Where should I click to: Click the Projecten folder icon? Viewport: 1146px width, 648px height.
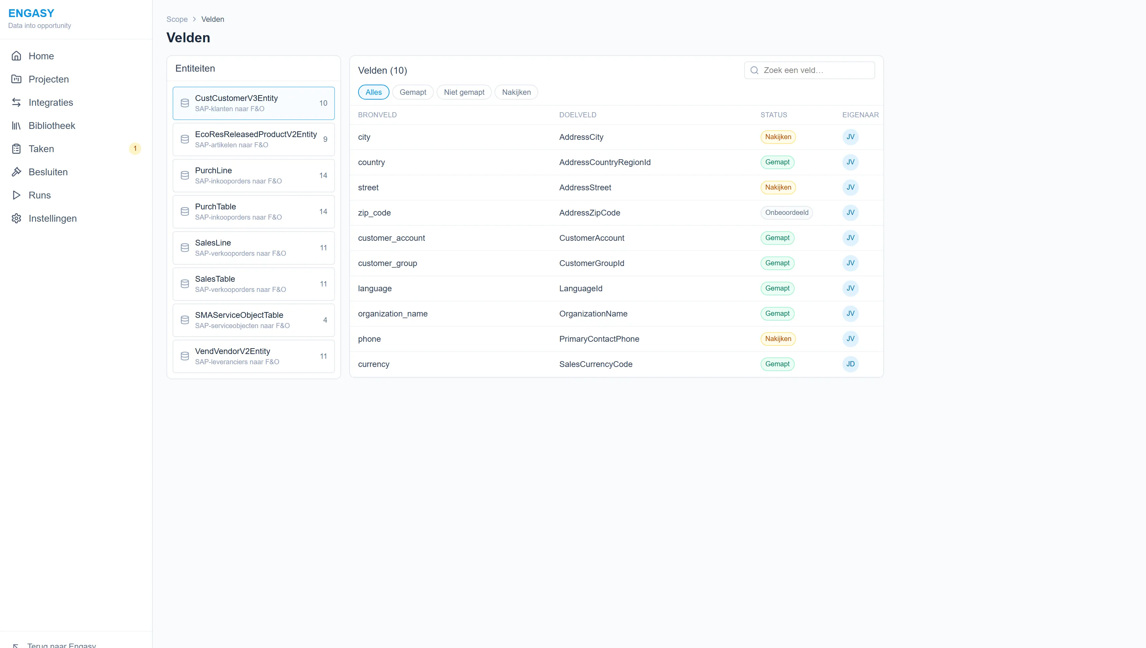16,79
